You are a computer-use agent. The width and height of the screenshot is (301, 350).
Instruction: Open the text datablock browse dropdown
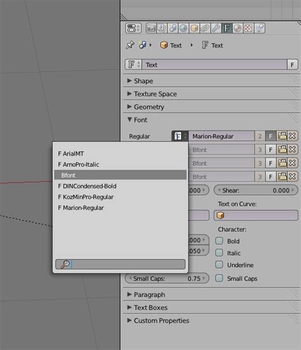(133, 65)
